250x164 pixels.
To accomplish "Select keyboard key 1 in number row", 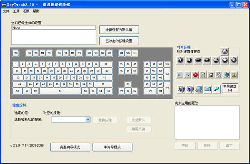I will [x=16, y=64].
